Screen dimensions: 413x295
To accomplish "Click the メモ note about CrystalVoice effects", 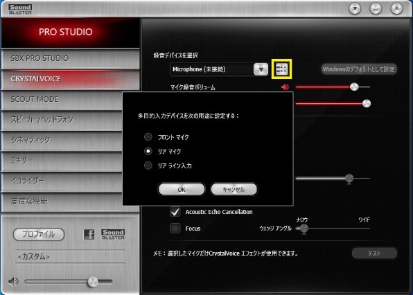I will coord(226,253).
